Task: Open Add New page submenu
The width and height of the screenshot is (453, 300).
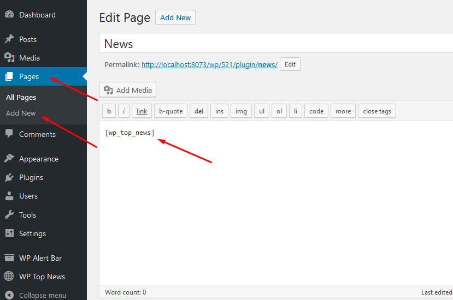Action: tap(21, 113)
